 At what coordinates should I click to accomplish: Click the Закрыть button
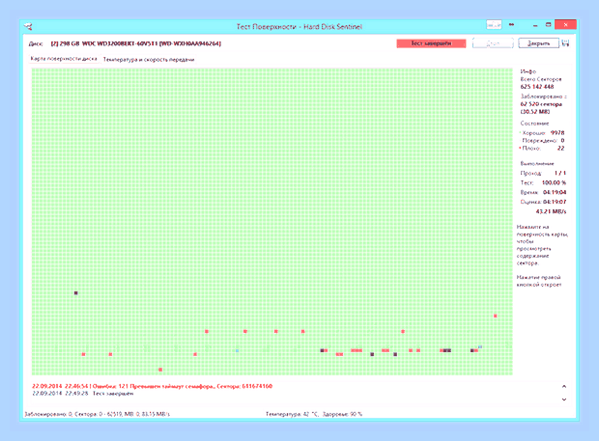click(x=539, y=43)
